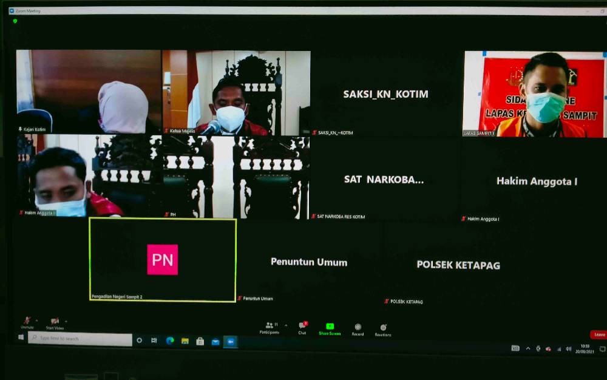The width and height of the screenshot is (607, 380).
Task: Expand the arrow next to Participants
Action: tap(286, 326)
